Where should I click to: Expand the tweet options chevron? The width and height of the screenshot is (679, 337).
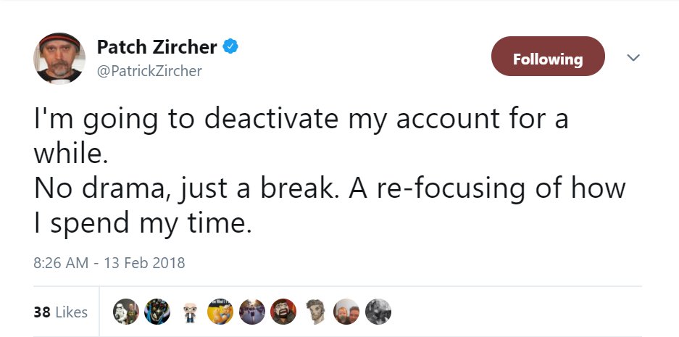coord(633,57)
